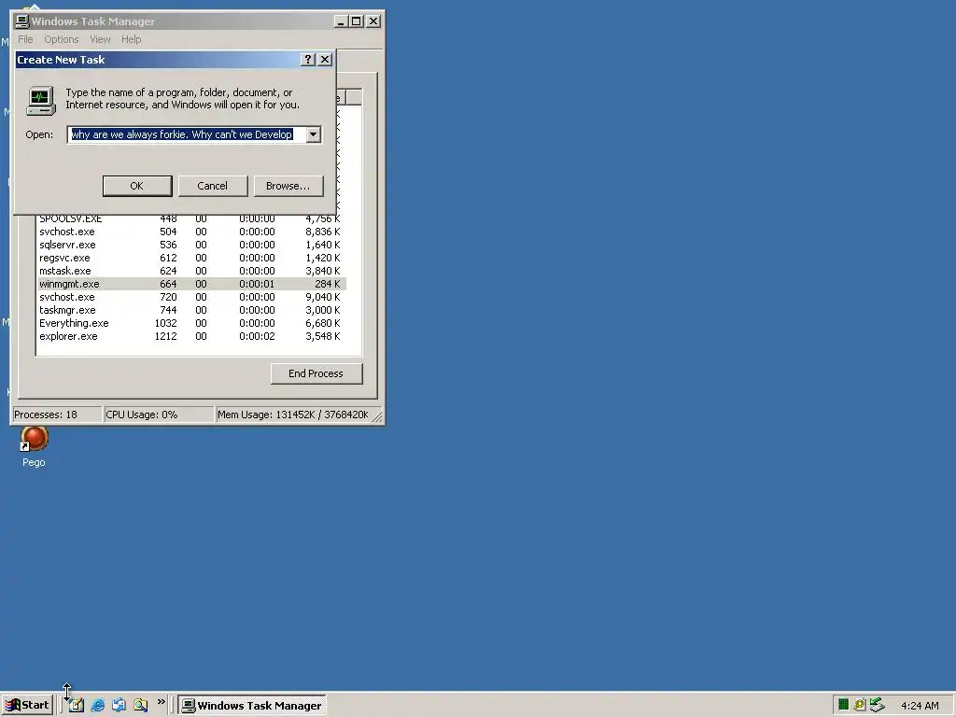The image size is (956, 717).
Task: Cancel the Create New Task dialog
Action: 212,186
